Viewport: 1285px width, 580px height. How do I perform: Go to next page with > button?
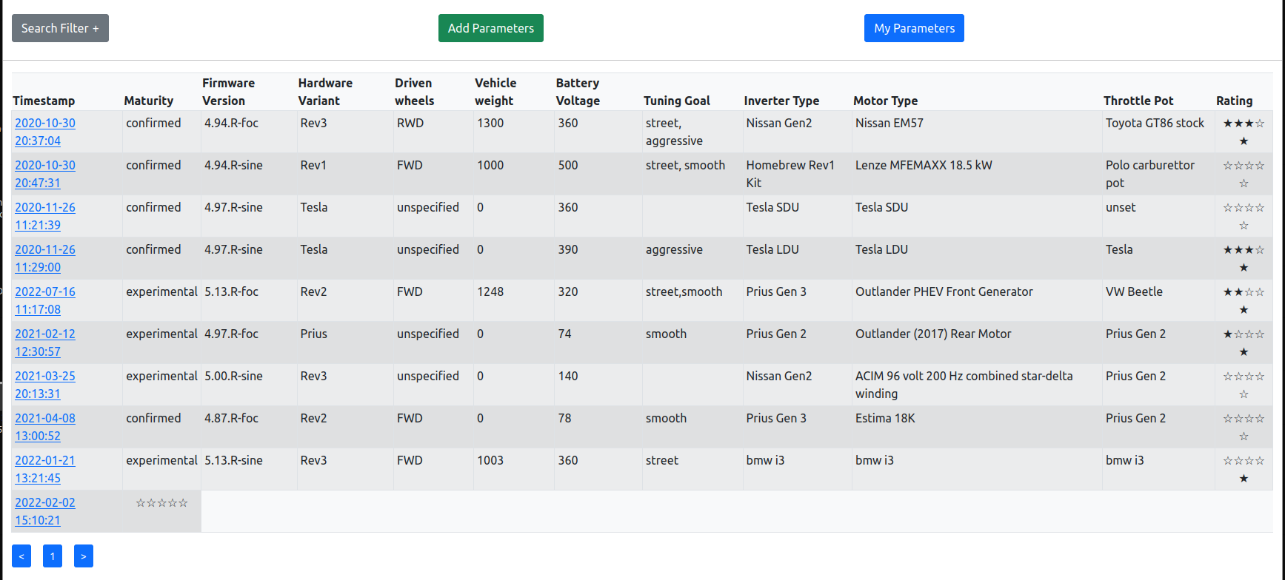[84, 556]
